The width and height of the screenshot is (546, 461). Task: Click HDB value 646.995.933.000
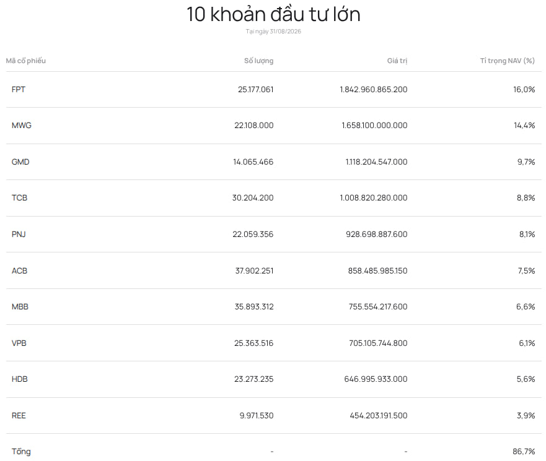pos(376,379)
